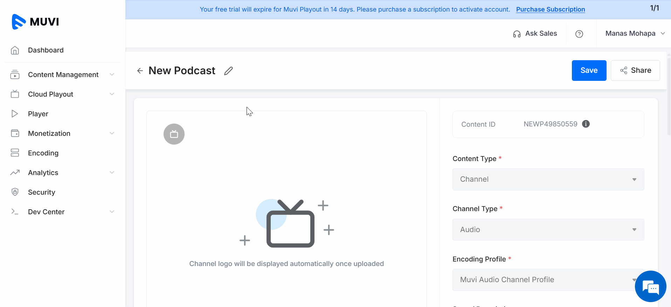The height and width of the screenshot is (307, 671).
Task: Open the Content Type dropdown
Action: pyautogui.click(x=548, y=179)
